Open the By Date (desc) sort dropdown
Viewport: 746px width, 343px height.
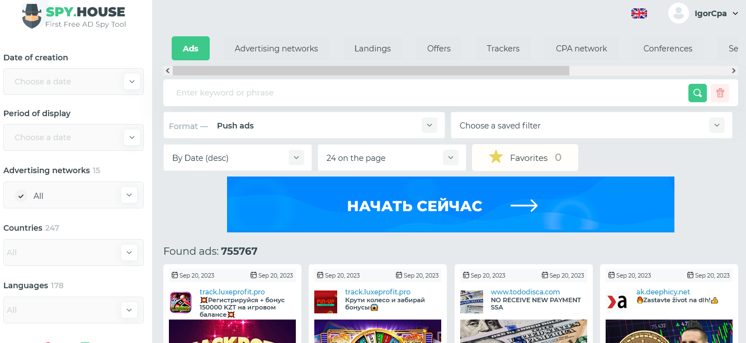[x=296, y=158]
